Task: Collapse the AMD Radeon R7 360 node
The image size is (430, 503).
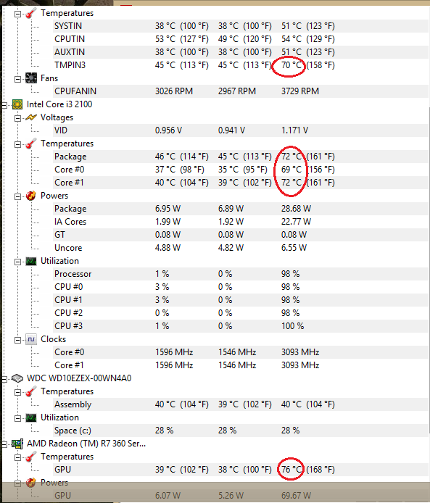Action: 4,444
